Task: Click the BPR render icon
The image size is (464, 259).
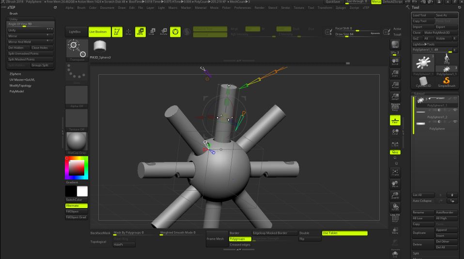Action: click(395, 45)
